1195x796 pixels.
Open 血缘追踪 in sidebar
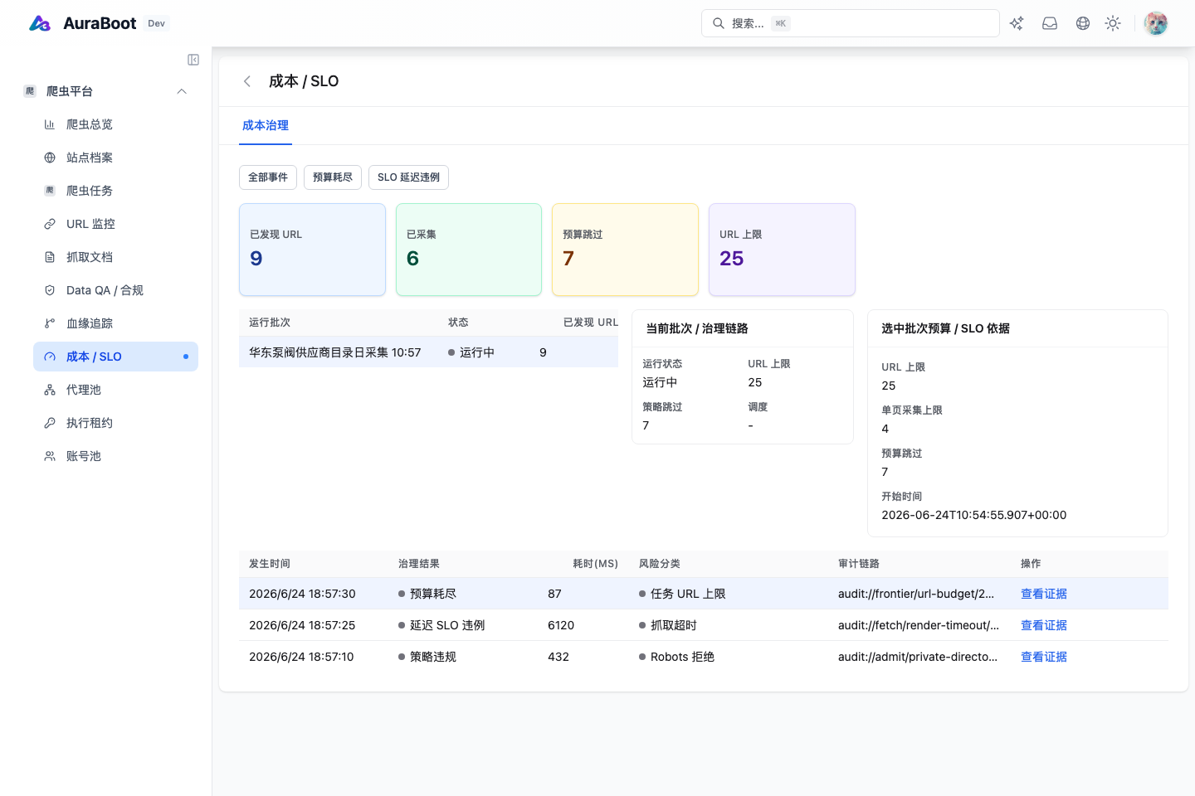115,323
